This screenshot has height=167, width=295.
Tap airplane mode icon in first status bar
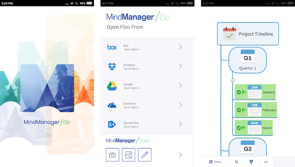click(x=72, y=3)
